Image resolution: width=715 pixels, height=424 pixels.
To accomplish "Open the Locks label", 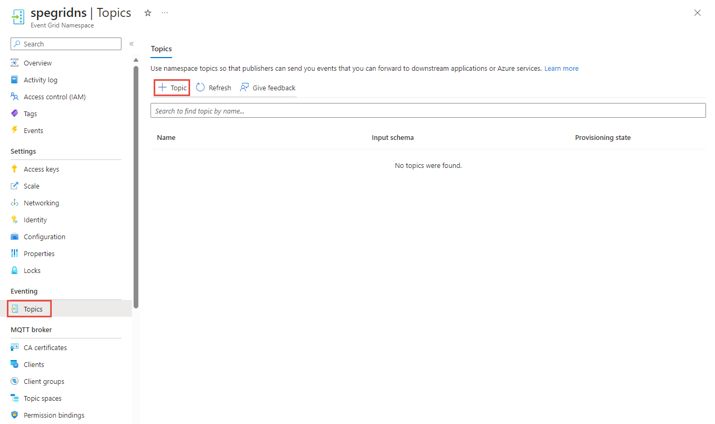I will (x=32, y=271).
